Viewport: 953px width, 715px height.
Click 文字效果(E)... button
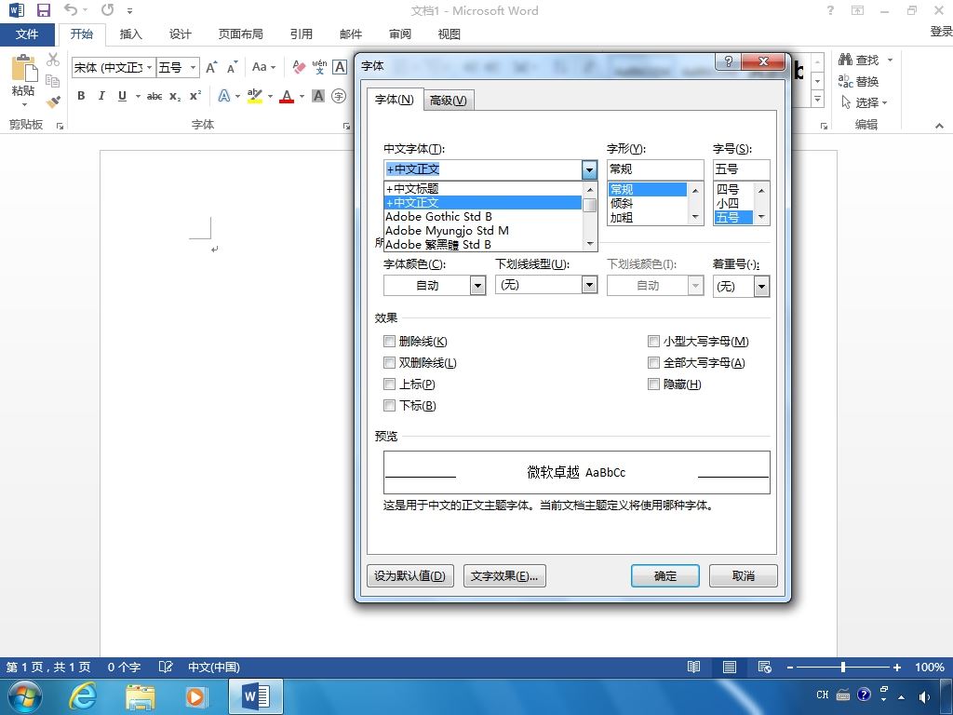point(504,575)
